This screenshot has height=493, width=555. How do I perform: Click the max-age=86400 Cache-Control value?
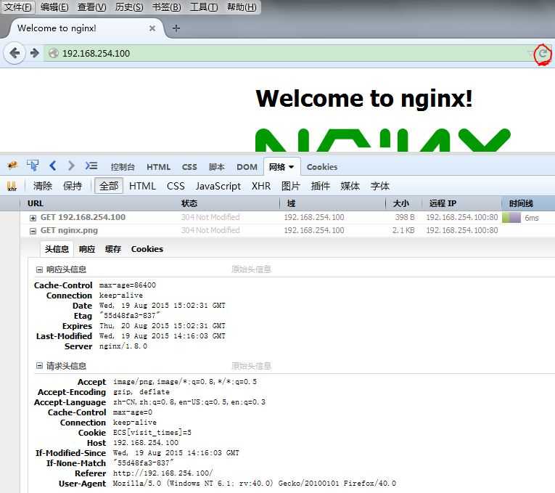pos(128,285)
